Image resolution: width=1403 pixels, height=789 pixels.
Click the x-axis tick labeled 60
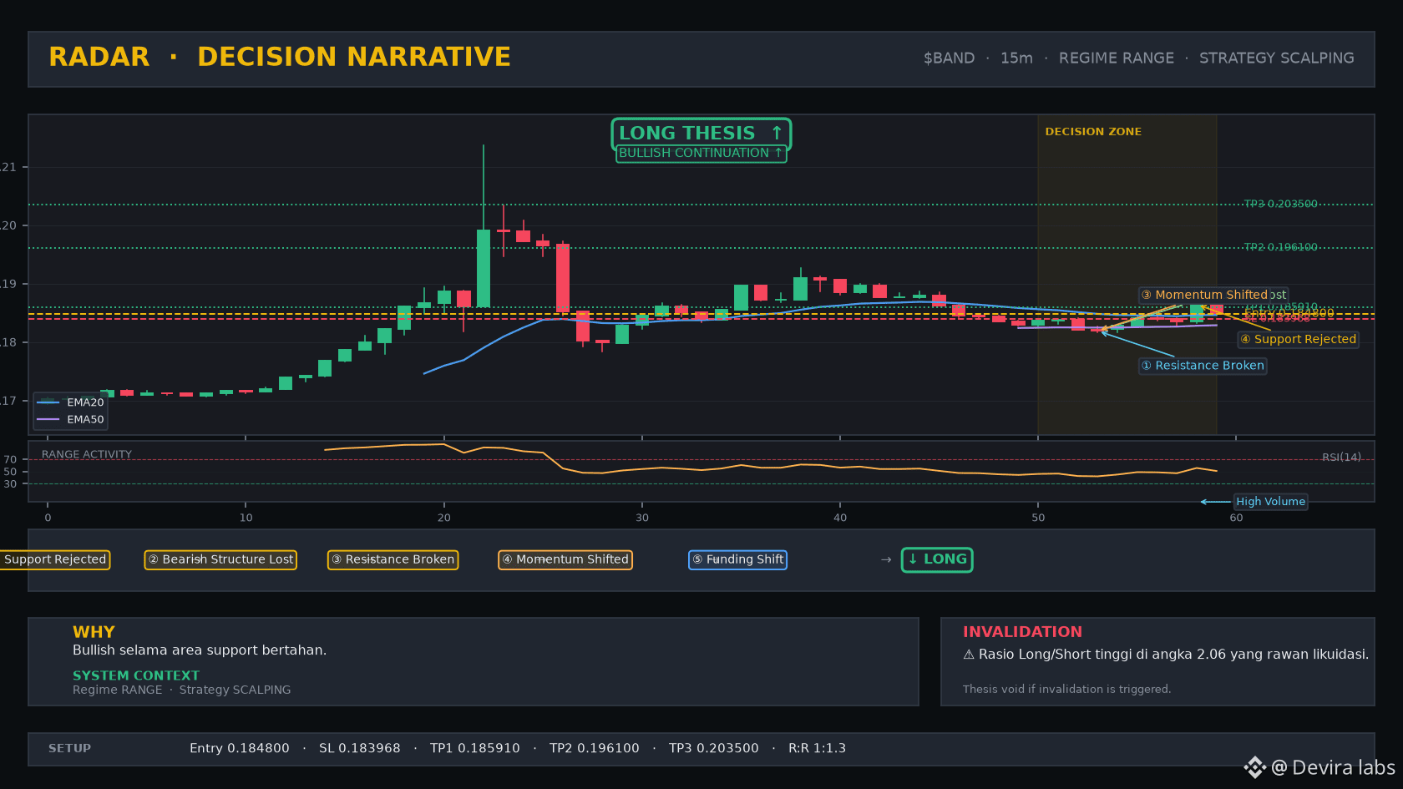tap(1236, 518)
